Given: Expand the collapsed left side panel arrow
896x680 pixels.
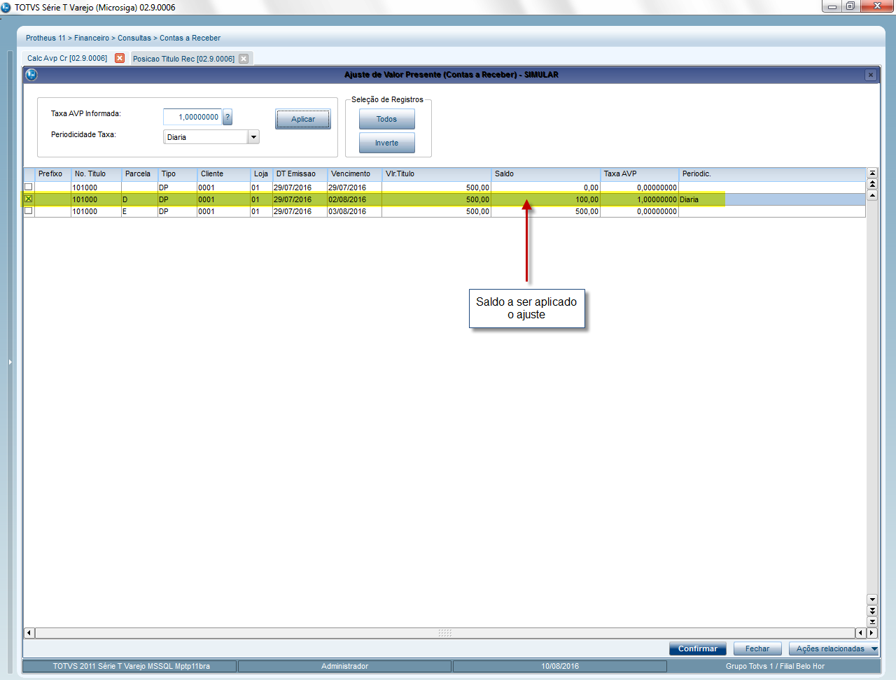Looking at the screenshot, I should point(10,362).
